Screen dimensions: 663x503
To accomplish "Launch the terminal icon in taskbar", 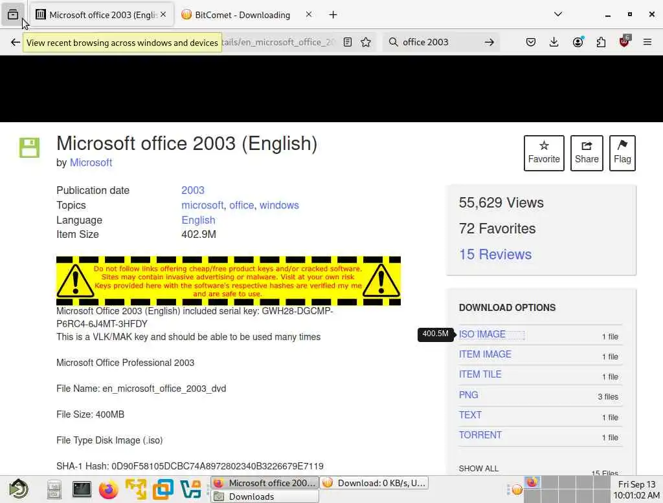I will tap(82, 489).
